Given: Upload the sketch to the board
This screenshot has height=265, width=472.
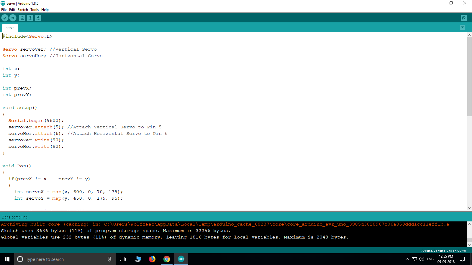Looking at the screenshot, I should pyautogui.click(x=13, y=18).
